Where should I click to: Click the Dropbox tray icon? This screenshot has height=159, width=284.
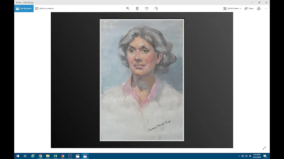[250, 156]
